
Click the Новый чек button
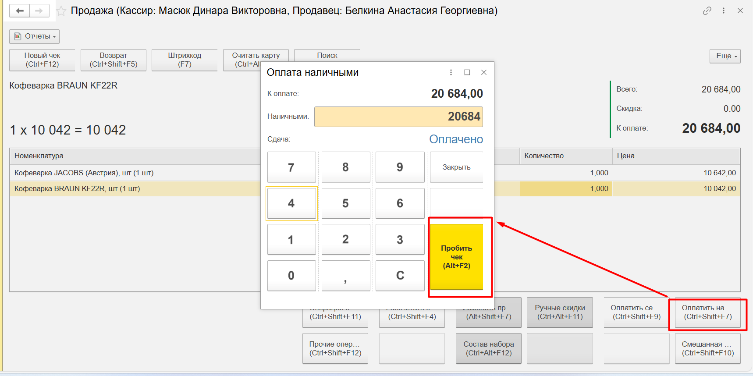tap(42, 60)
